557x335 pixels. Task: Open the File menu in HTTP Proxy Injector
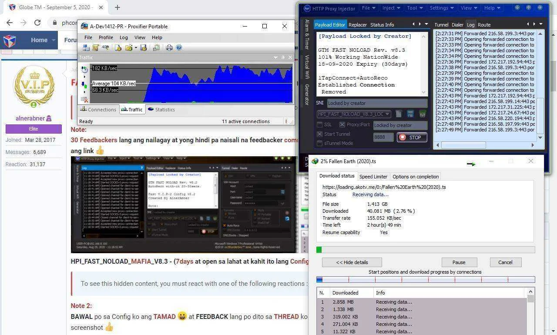click(369, 8)
